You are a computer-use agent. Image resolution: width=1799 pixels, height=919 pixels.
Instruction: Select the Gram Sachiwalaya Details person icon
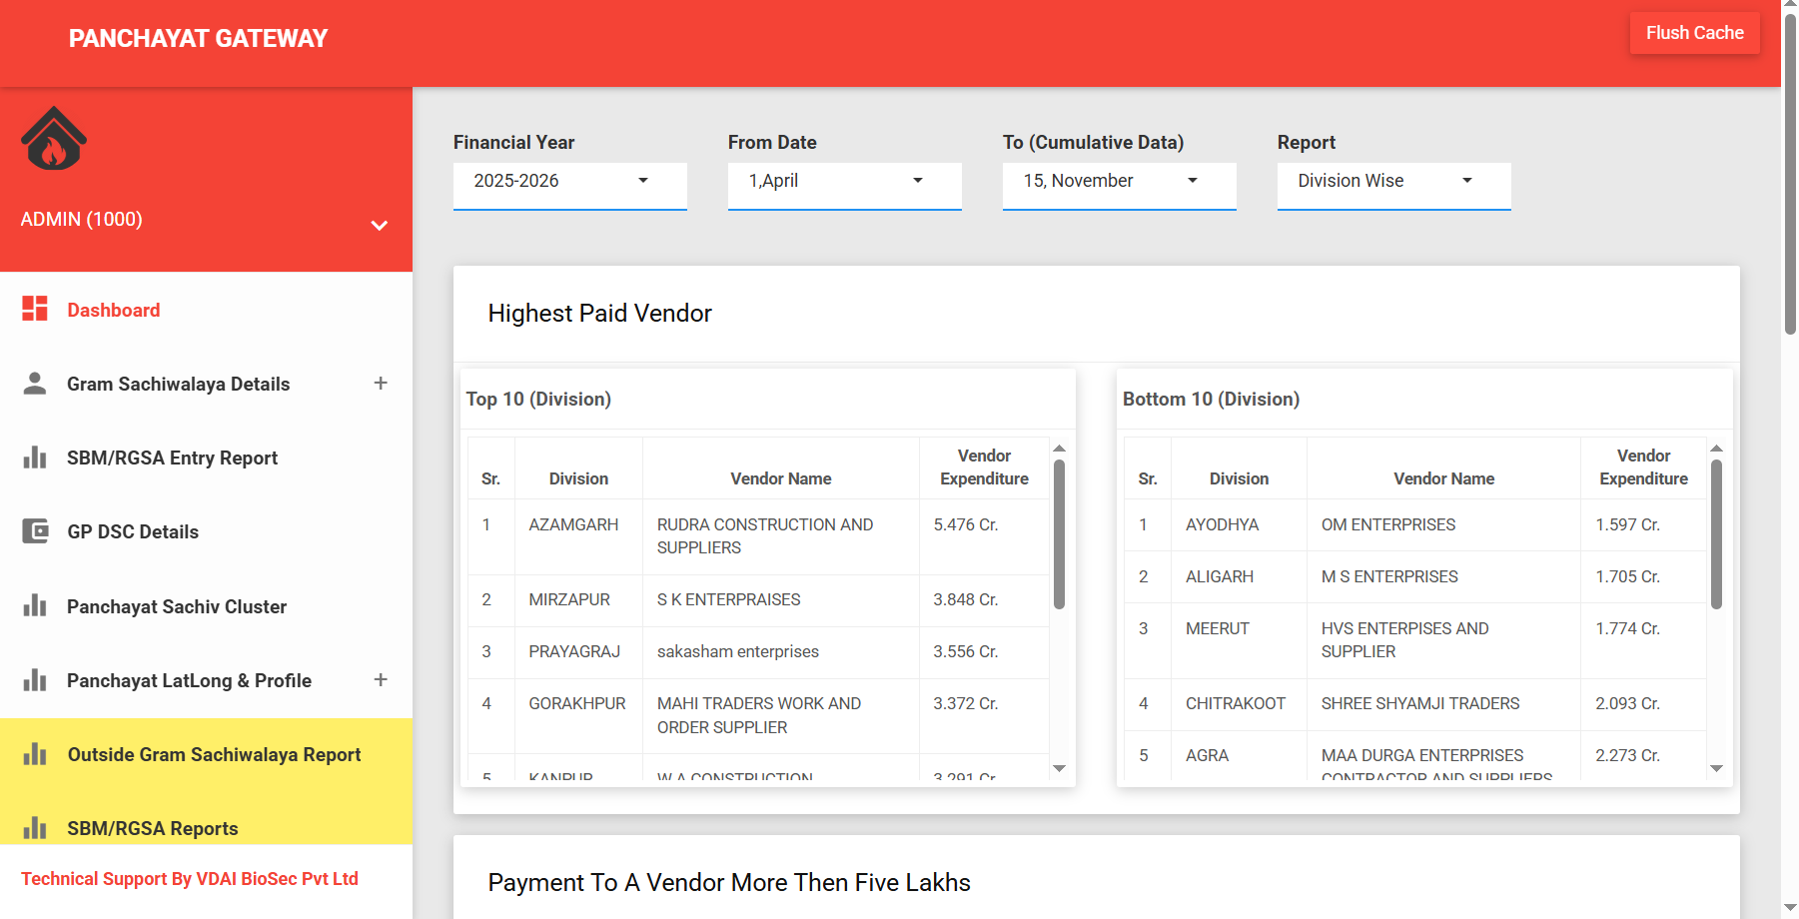[x=35, y=384]
